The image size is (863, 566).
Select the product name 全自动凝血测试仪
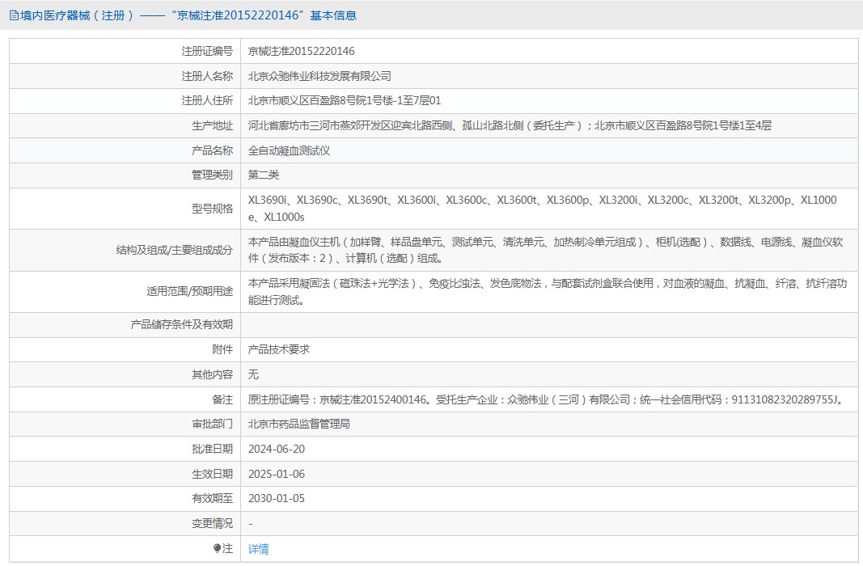pyautogui.click(x=289, y=150)
